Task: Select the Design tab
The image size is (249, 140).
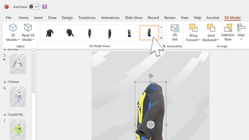Action: point(67,18)
